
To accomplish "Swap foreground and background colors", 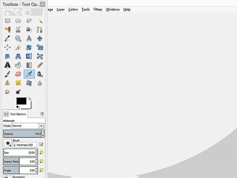I will [30, 99].
